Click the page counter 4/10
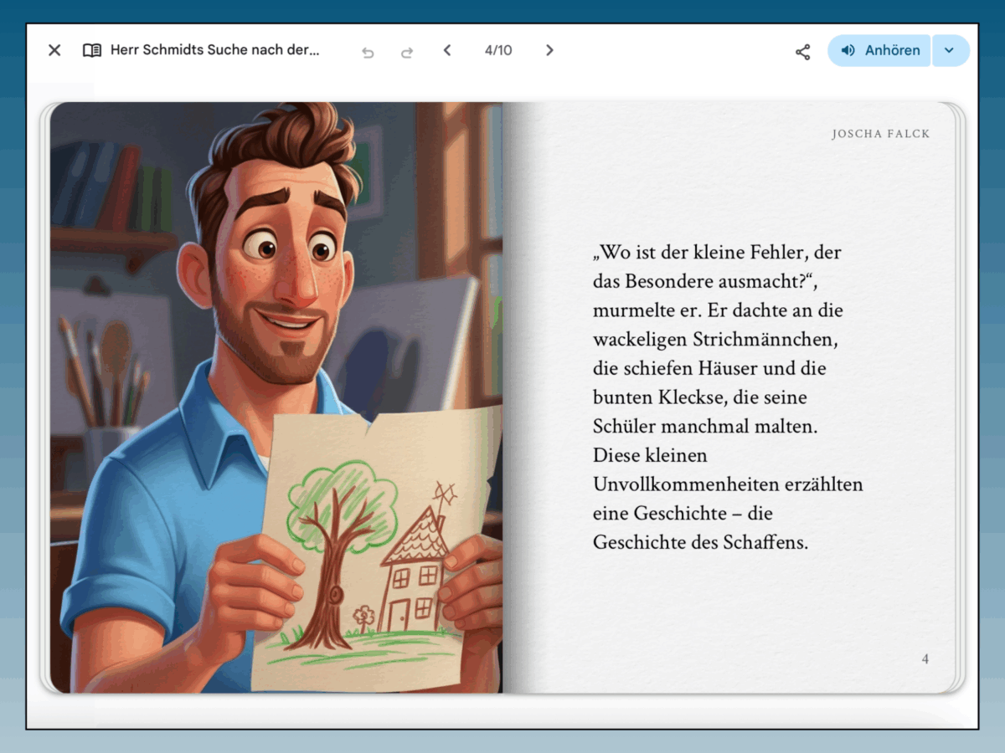 click(x=498, y=50)
